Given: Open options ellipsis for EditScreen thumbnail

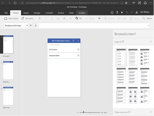Looking at the screenshot, I should (1, 89).
